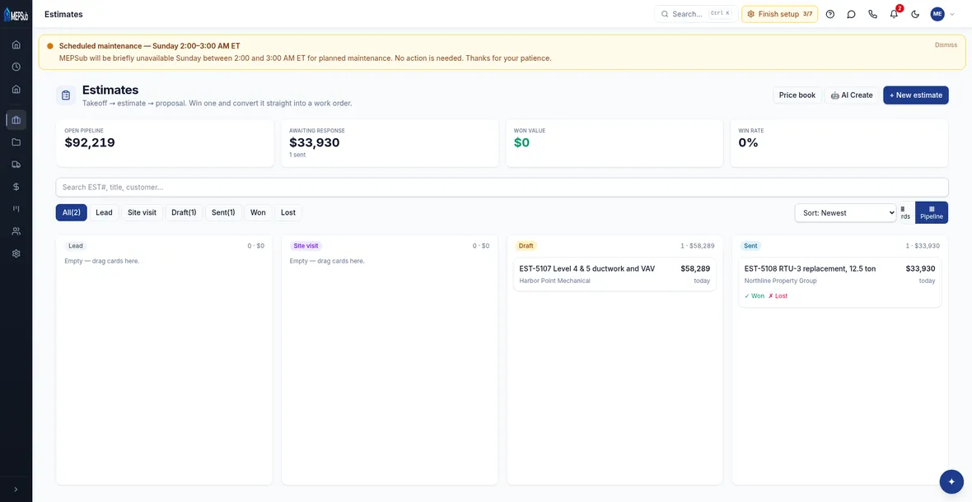Open the help question mark icon
This screenshot has width=972, height=502.
pyautogui.click(x=830, y=14)
